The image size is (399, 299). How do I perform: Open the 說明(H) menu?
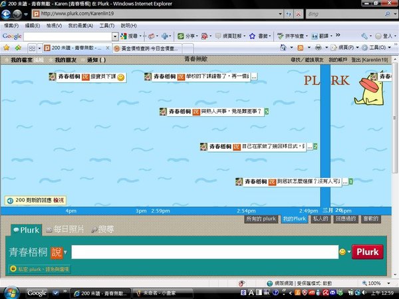point(128,26)
